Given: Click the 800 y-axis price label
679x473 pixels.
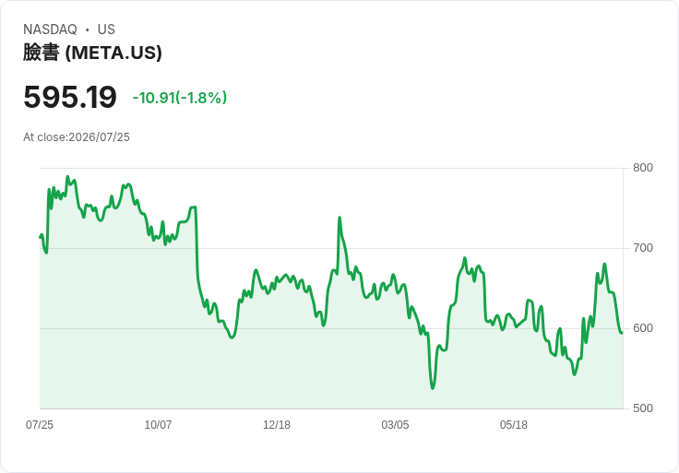Looking at the screenshot, I should pos(643,168).
